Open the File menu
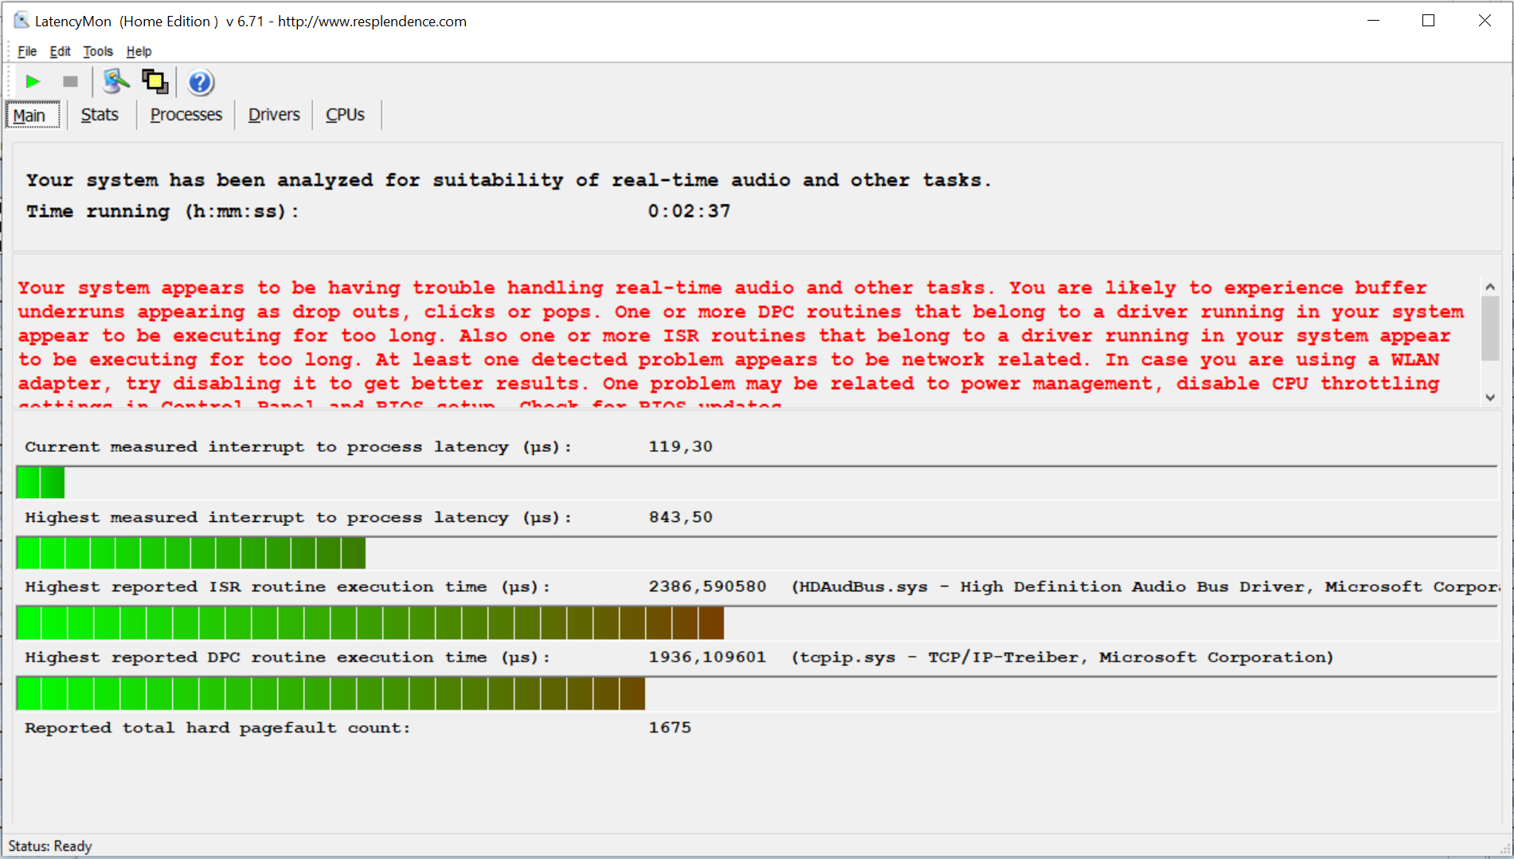Viewport: 1514px width, 859px height. point(27,51)
